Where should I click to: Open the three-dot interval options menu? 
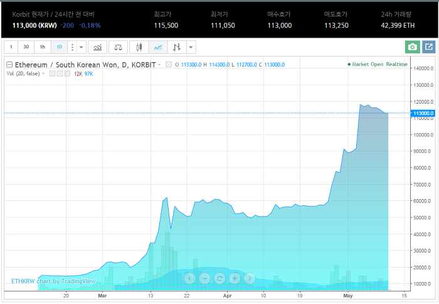point(72,47)
